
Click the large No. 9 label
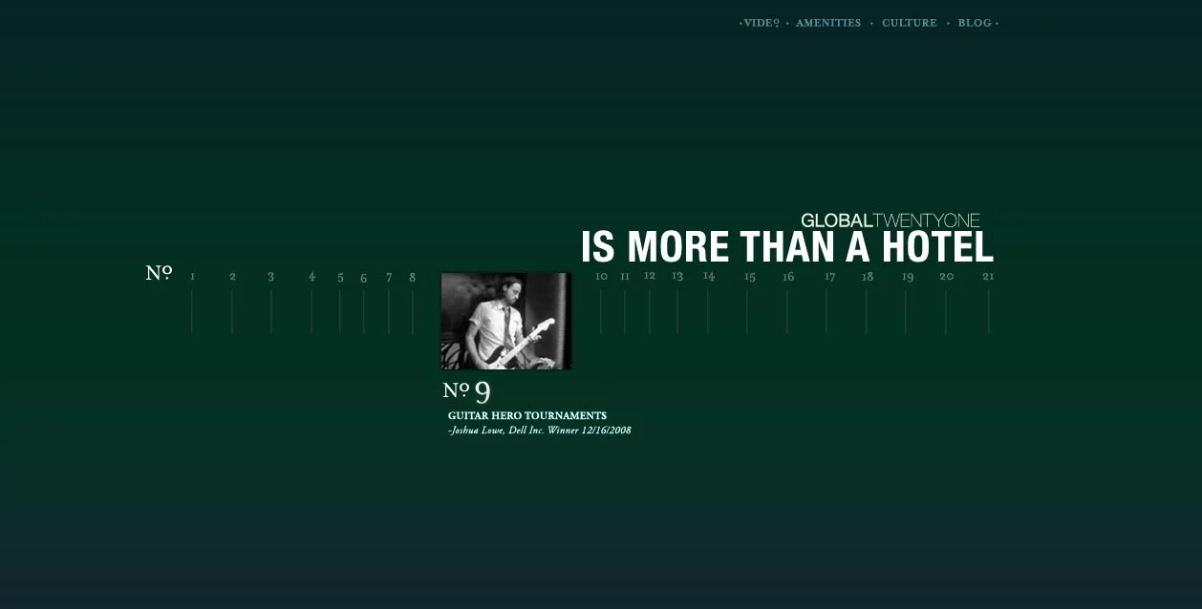(466, 391)
